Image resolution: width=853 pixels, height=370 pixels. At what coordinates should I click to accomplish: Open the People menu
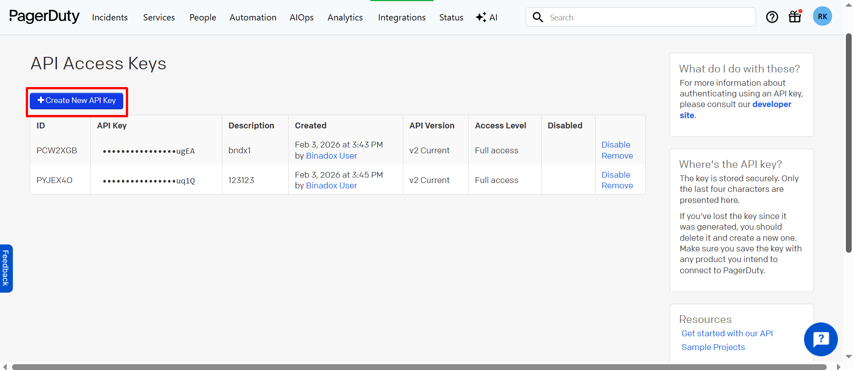[203, 17]
